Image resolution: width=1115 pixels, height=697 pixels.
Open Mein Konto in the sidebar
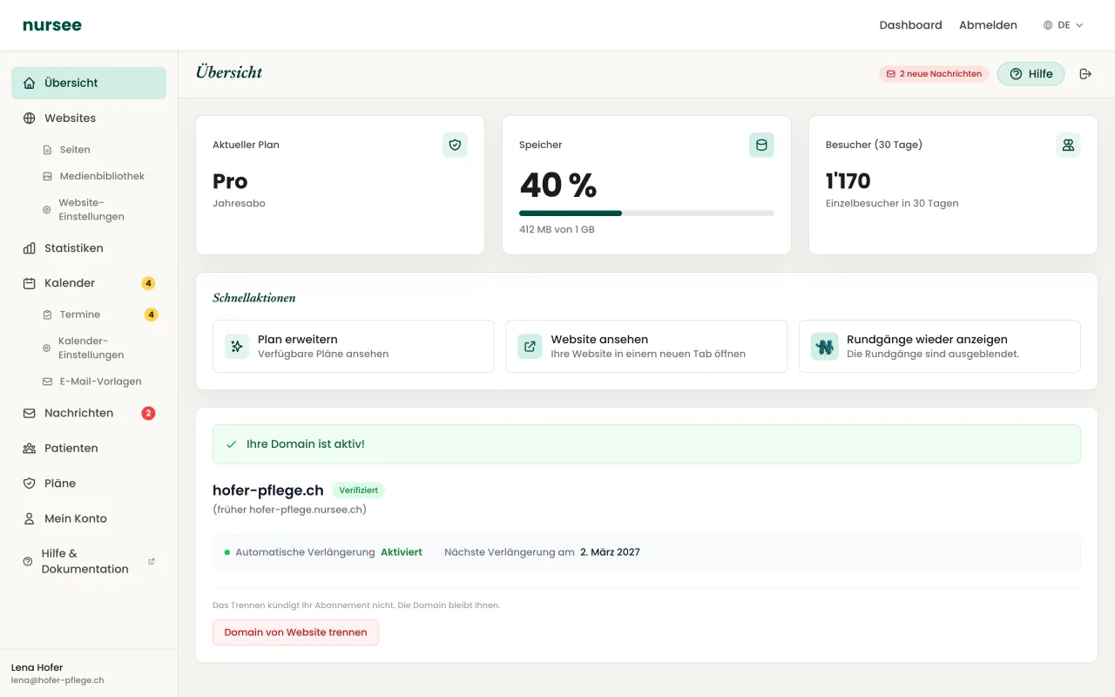[x=89, y=518]
